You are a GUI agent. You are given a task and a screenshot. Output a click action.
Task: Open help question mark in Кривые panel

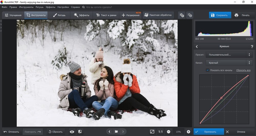(252, 47)
